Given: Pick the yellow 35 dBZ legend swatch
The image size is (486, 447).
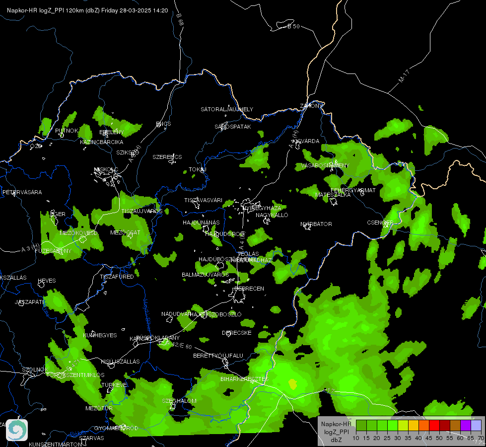Looking at the screenshot, I should click(413, 425).
